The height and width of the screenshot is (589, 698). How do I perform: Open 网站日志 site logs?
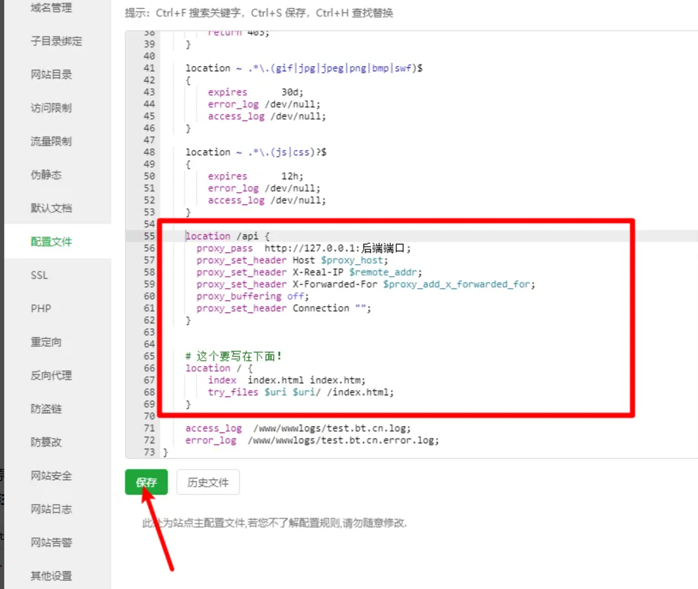click(51, 509)
